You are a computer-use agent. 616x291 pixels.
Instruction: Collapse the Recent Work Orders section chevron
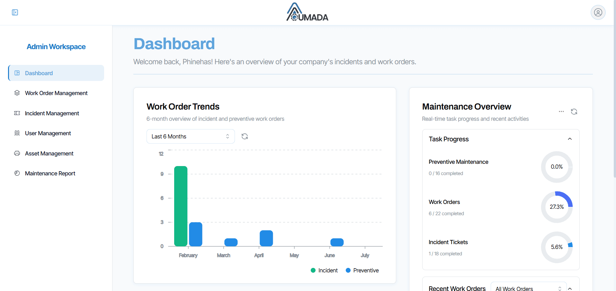tap(570, 289)
